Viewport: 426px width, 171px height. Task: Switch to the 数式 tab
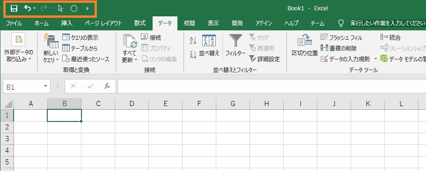pos(140,23)
